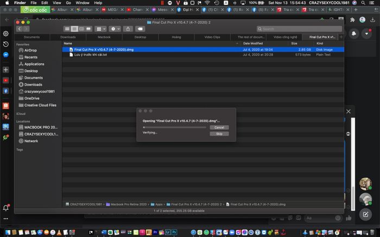Open Messenger icon in Coc Coc sidebar
Viewport: 380px width, 237px height.
click(6, 55)
